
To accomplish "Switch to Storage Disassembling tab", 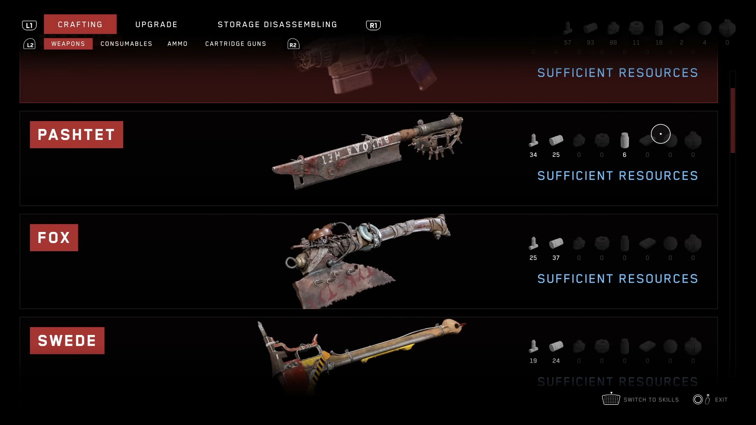I will [x=277, y=24].
